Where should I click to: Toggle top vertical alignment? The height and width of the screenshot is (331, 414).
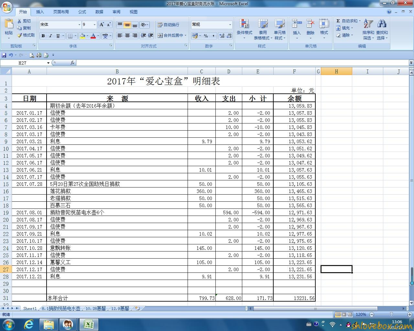pyautogui.click(x=120, y=25)
